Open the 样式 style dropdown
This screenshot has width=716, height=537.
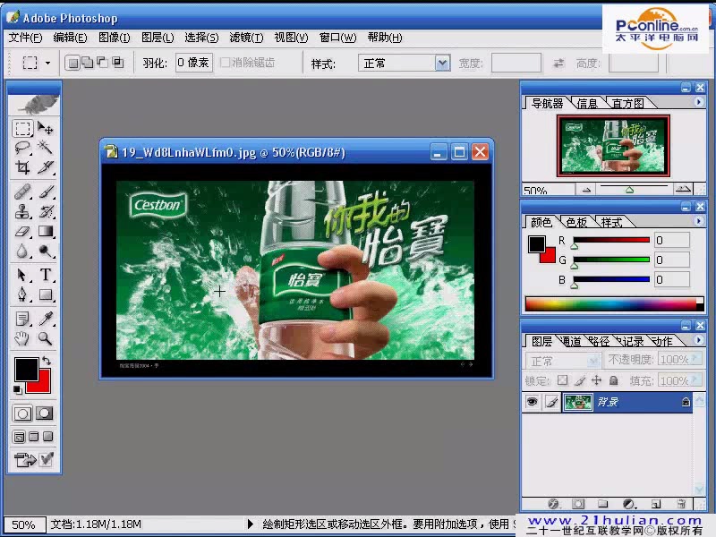[442, 63]
